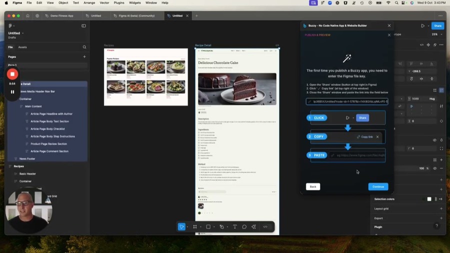This screenshot has height=253, width=450.
Task: Toggle layer visibility eye in appearance section
Action: [x=434, y=140]
